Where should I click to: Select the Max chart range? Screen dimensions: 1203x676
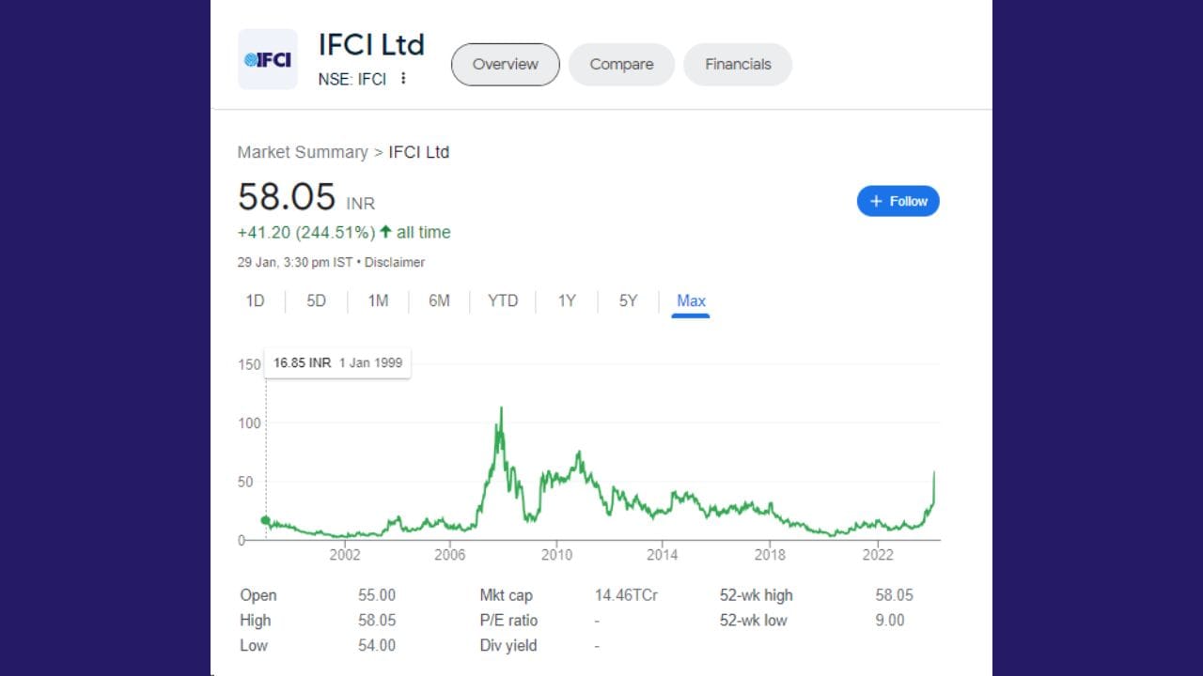[691, 300]
